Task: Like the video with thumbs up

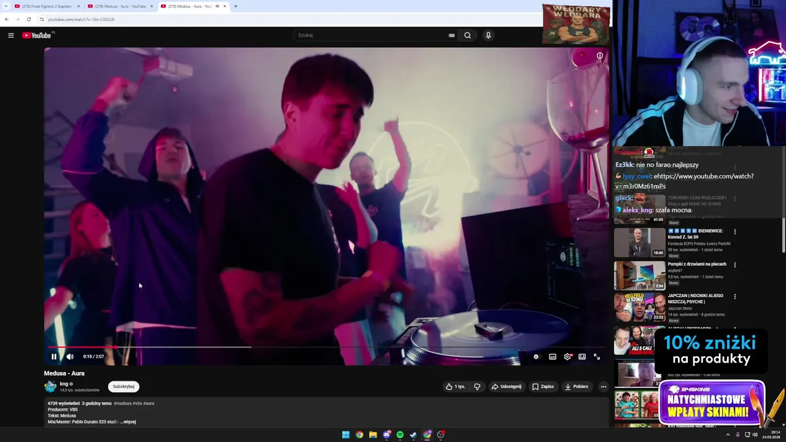Action: (455, 387)
